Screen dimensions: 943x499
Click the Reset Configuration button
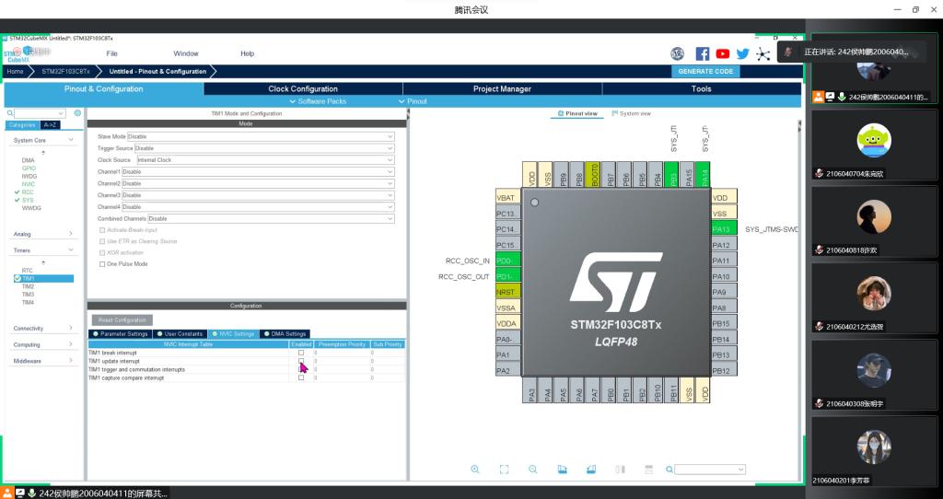coord(122,320)
